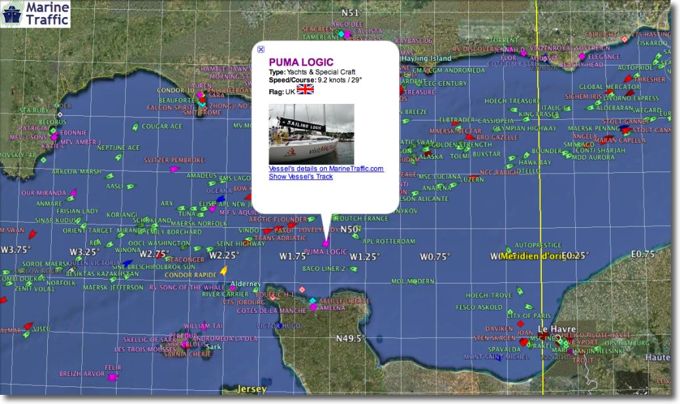
Task: Click the red M SWAN tanker marker
Action: coord(32,235)
